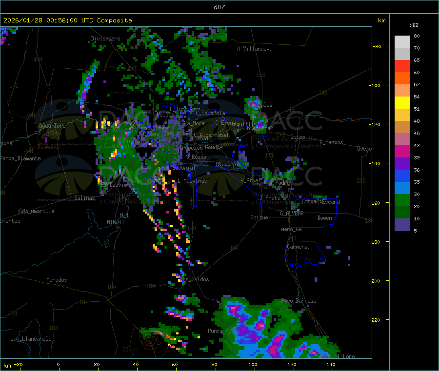Click the light gray 80 dBZ legend swatch

point(402,42)
